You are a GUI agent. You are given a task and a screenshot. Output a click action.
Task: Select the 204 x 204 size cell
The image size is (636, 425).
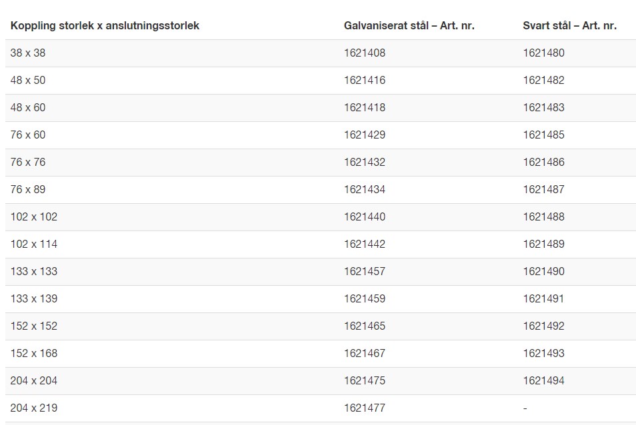tap(34, 381)
